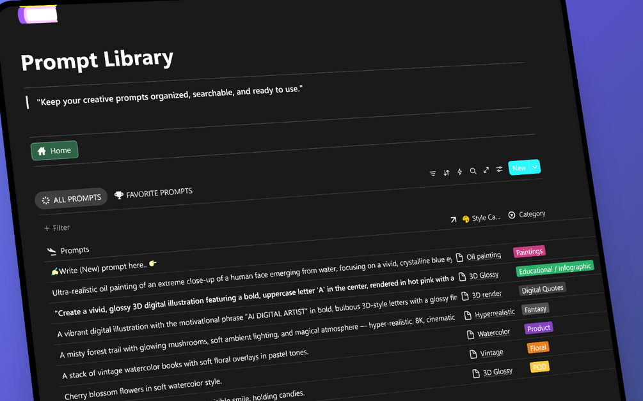Screen dimensions: 643x401
Task: Open the 'Write (New) prompt here' row
Action: tap(104, 267)
